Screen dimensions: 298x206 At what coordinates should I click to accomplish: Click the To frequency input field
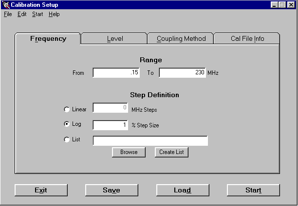182,73
